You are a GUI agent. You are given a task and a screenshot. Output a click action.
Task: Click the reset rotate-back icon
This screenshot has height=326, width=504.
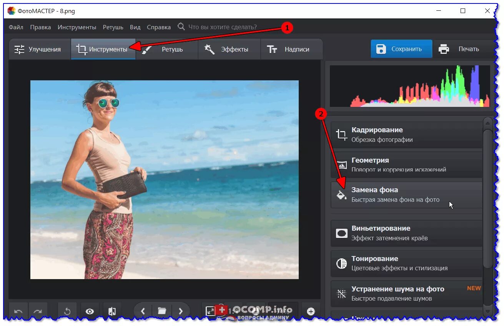point(67,311)
